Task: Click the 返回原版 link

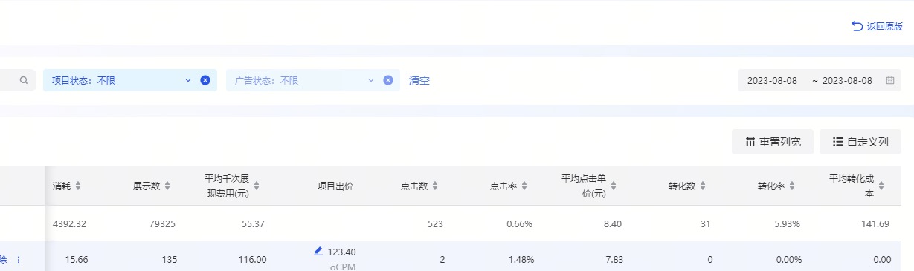Action: click(x=878, y=26)
